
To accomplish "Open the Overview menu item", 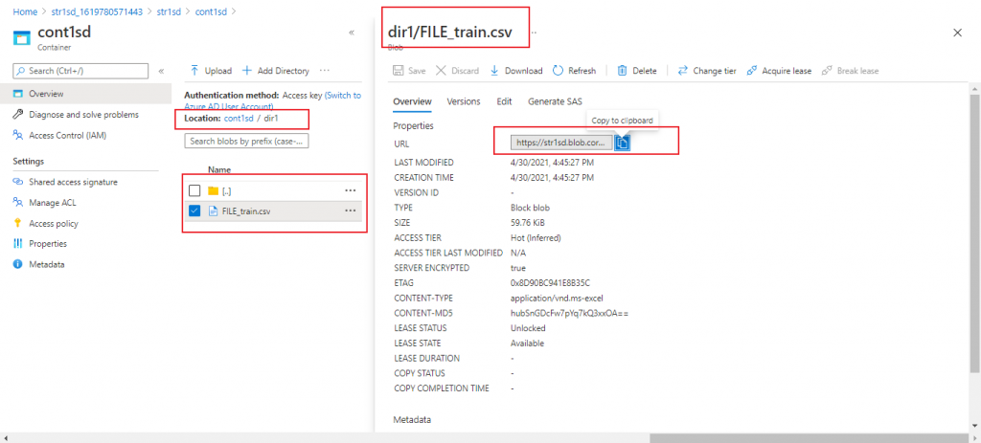I will (x=85, y=94).
